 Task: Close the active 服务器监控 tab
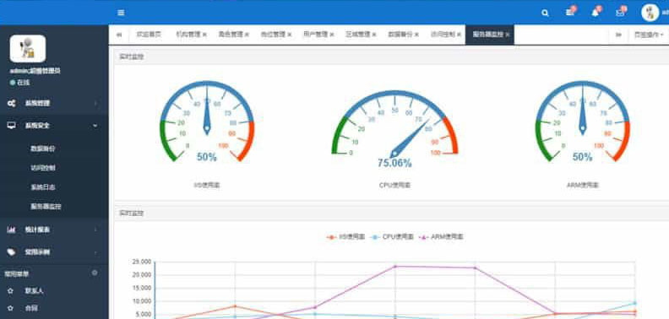tap(508, 35)
